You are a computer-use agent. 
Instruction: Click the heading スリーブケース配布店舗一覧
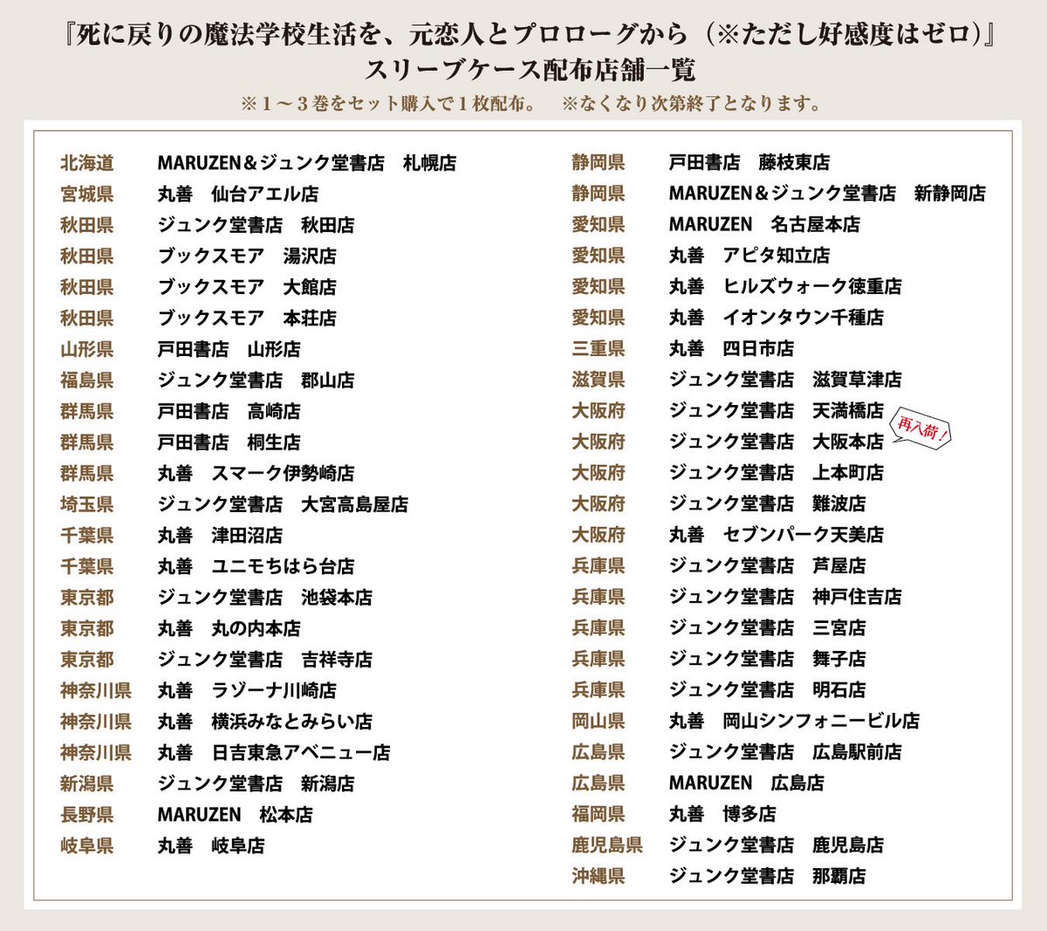(x=531, y=70)
